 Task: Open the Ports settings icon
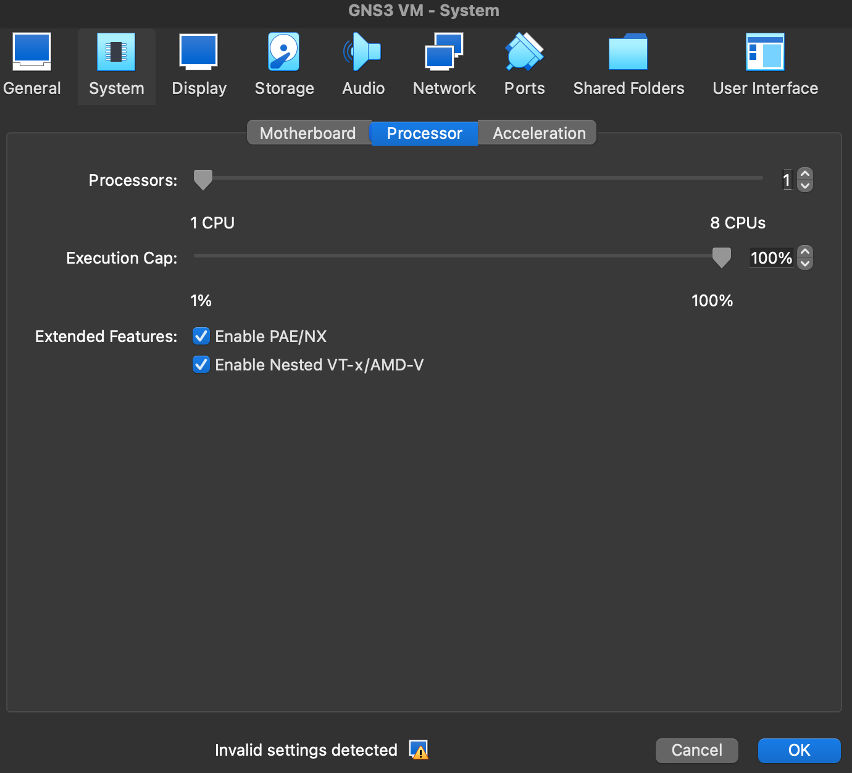tap(524, 62)
